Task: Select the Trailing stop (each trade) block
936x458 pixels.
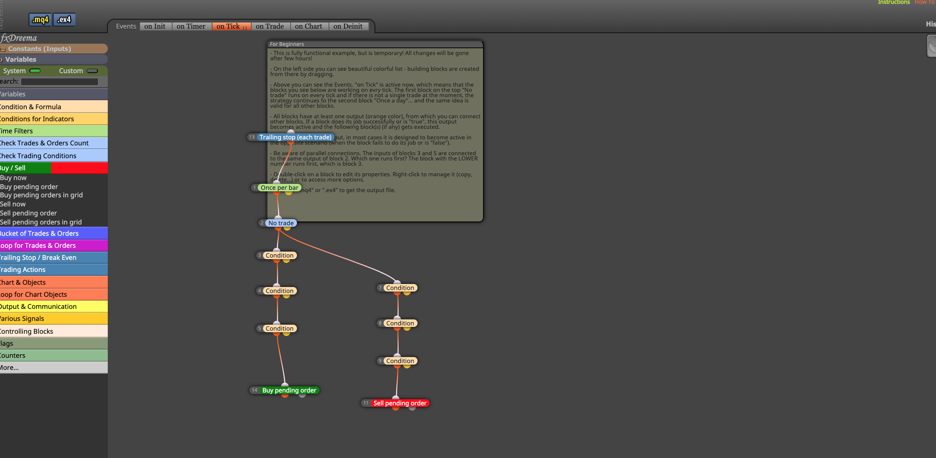Action: [x=295, y=137]
